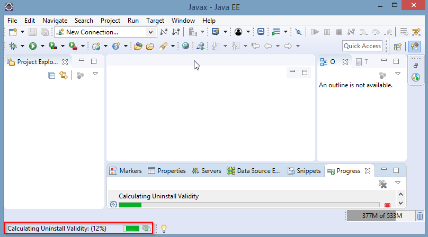Click the Collapse All icon in Project Explorer
Screen dimensions: 428x237
[x=51, y=76]
